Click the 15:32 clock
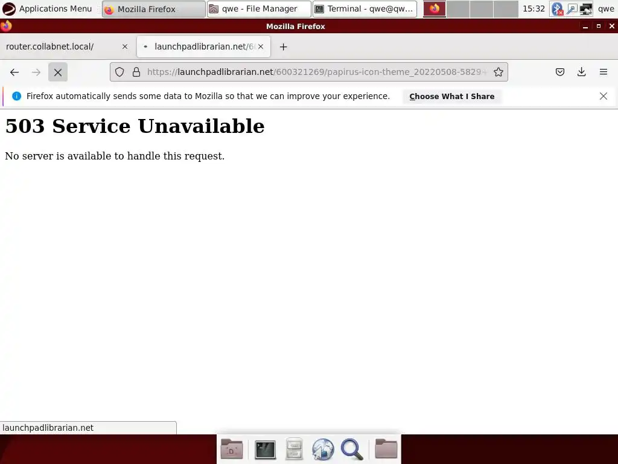 [534, 8]
